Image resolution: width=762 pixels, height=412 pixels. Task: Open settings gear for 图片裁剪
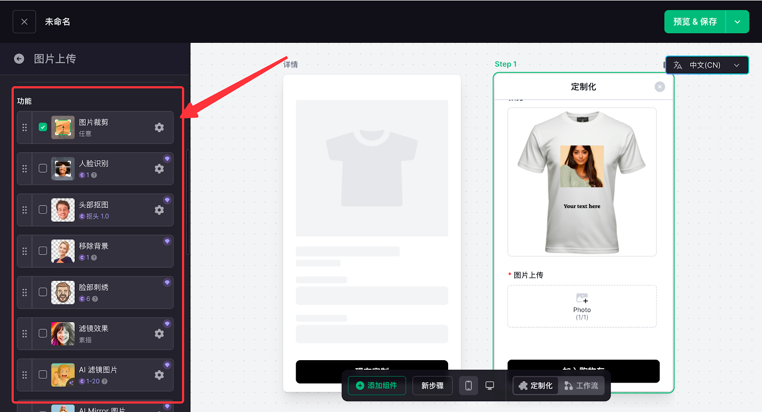[159, 128]
